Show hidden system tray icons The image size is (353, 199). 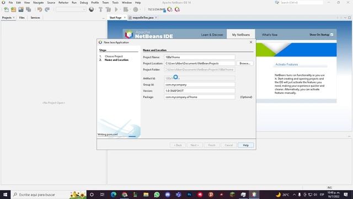pos(294,195)
